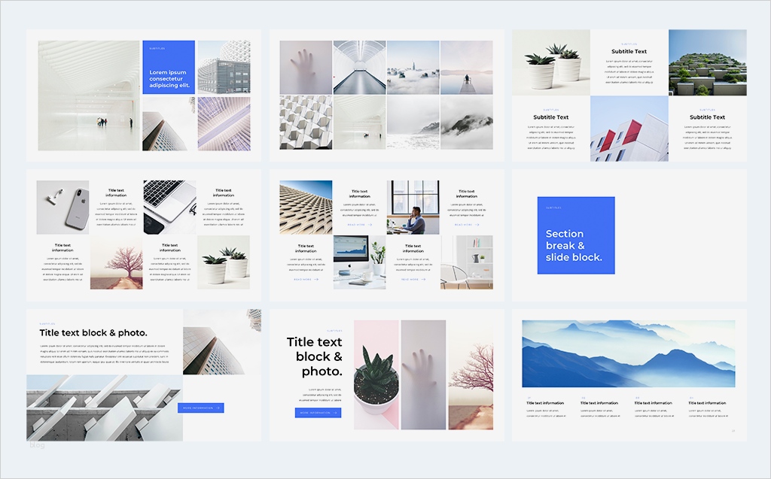Select the white chair and shelf photo

coord(467,262)
